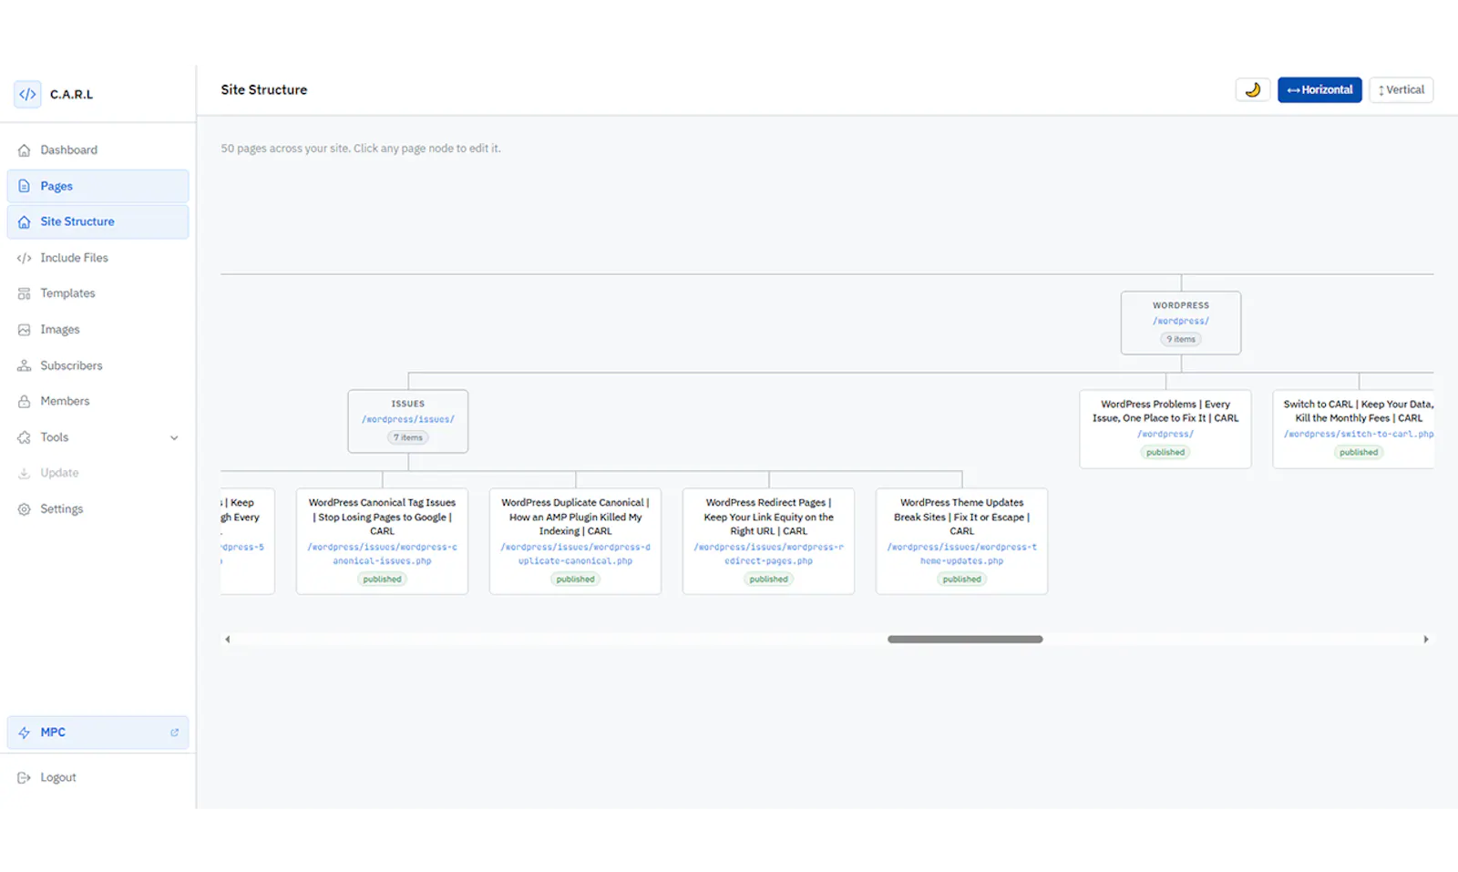Click the Tools palette icon
The height and width of the screenshot is (872, 1458).
[25, 437]
